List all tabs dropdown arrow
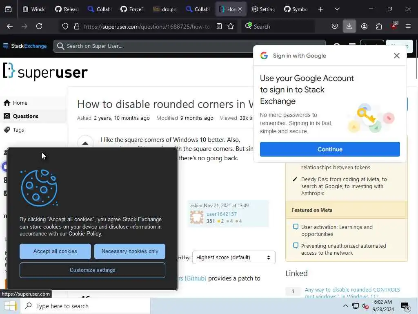The width and height of the screenshot is (418, 314). coord(337,9)
